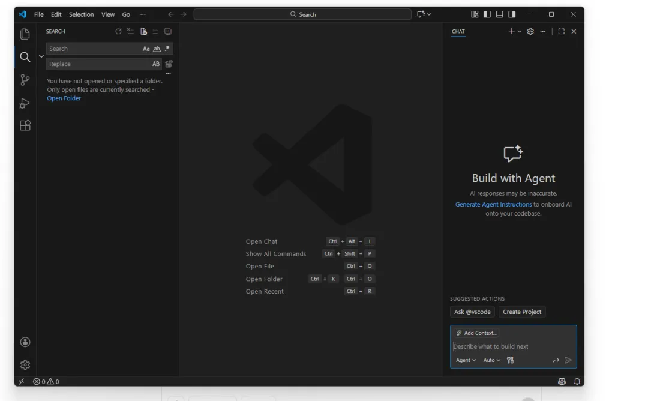Image resolution: width=648 pixels, height=401 pixels.
Task: Send the chat message
Action: [569, 360]
